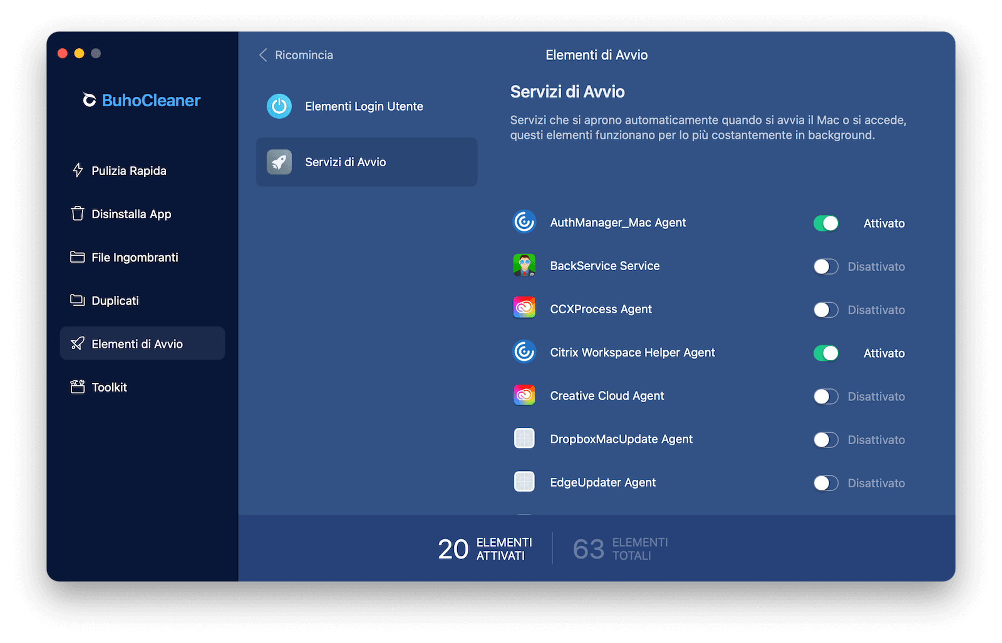
Task: Click the Servizi di Avvio description paragraph
Action: pos(708,128)
